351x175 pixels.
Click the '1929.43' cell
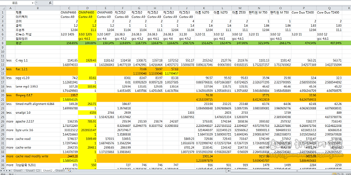coord(87,60)
